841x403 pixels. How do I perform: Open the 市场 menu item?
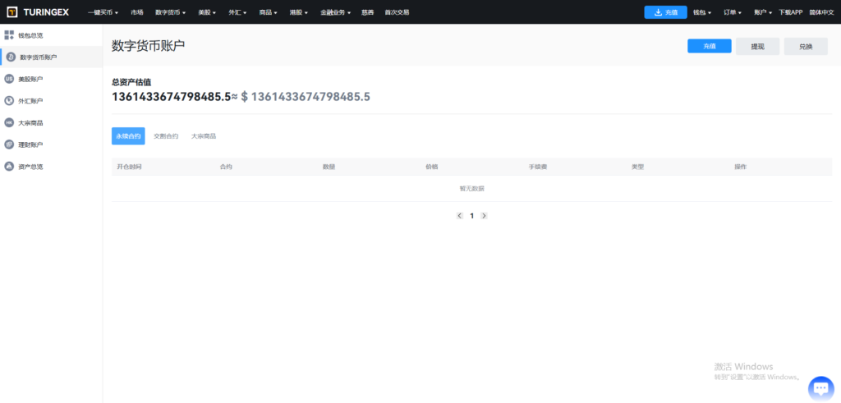(x=137, y=12)
